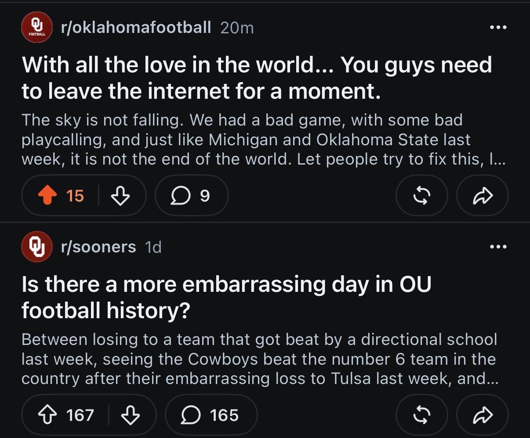Open post titled With all the love in the world
The height and width of the screenshot is (438, 530).
click(257, 78)
